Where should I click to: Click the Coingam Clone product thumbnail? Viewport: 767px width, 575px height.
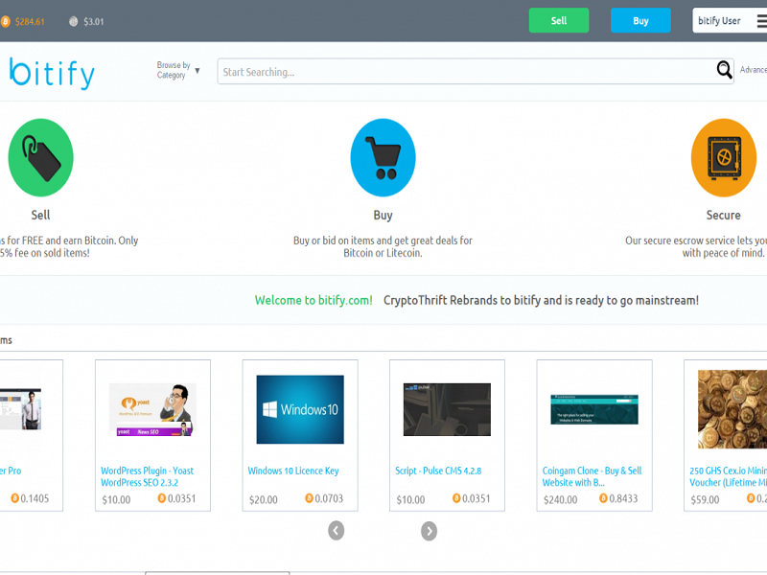(594, 409)
